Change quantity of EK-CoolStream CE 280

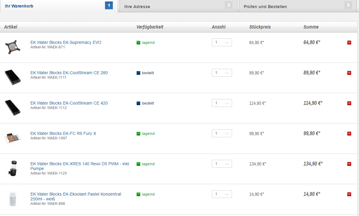[x=222, y=73]
